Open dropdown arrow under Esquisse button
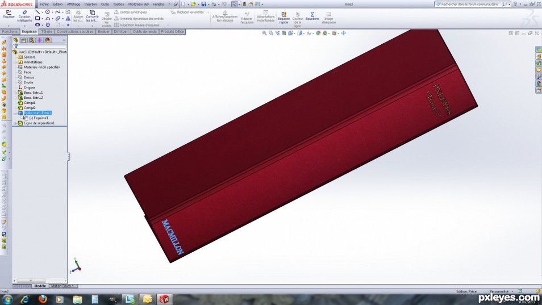Viewport: 542px width, 305px height. [x=9, y=26]
